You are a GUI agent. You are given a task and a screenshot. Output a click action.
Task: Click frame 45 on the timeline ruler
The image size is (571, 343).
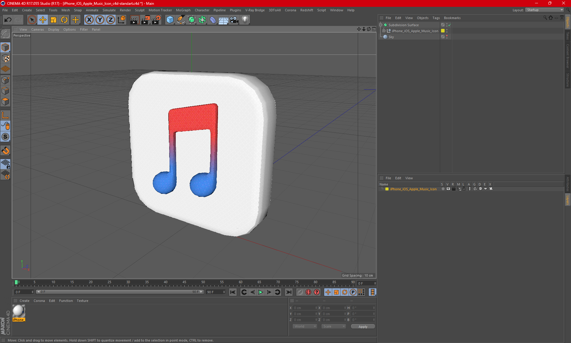pyautogui.click(x=184, y=283)
